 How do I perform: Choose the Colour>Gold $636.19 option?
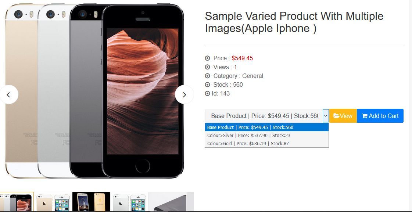pos(267,143)
